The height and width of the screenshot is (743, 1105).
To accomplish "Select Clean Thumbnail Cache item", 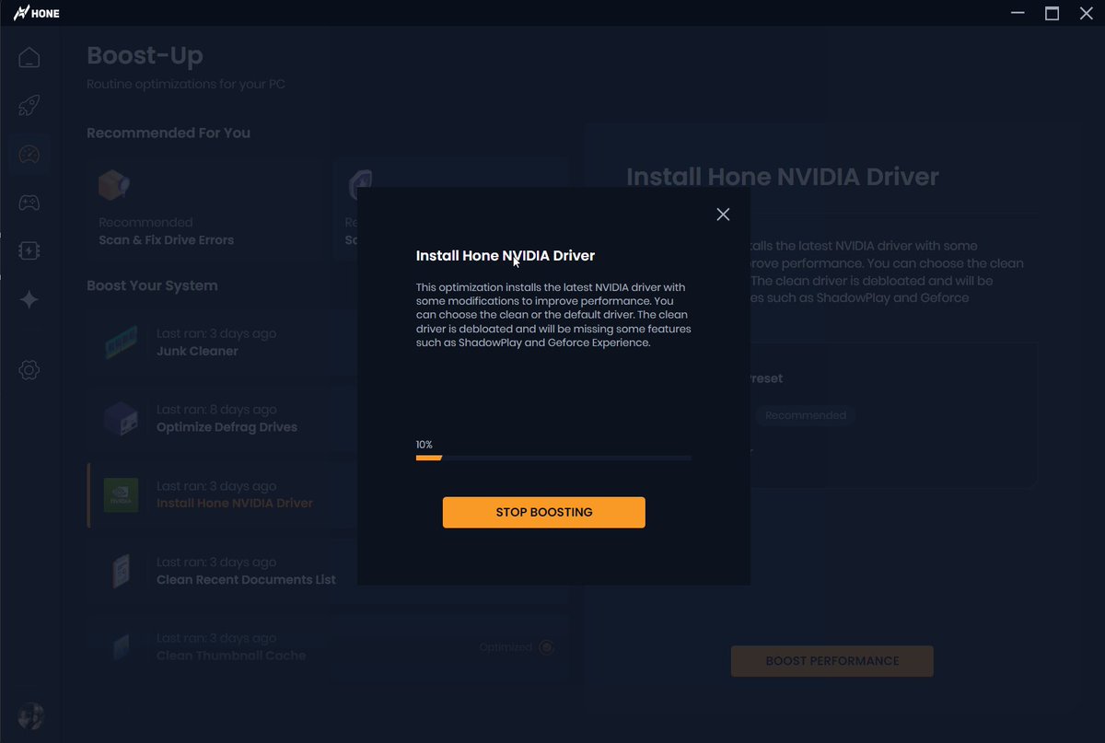I will pyautogui.click(x=328, y=647).
